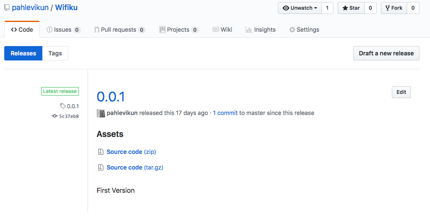This screenshot has height=219, width=430.
Task: Open the Projects tab
Action: click(x=179, y=30)
